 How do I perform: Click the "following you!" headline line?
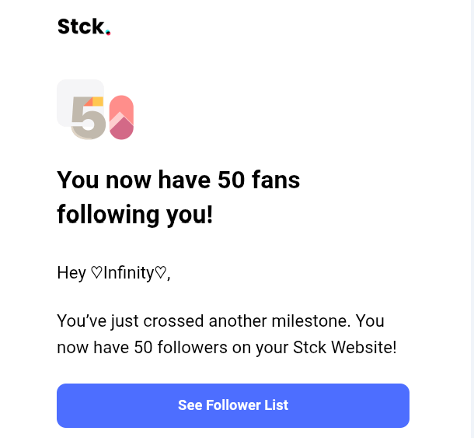[134, 214]
